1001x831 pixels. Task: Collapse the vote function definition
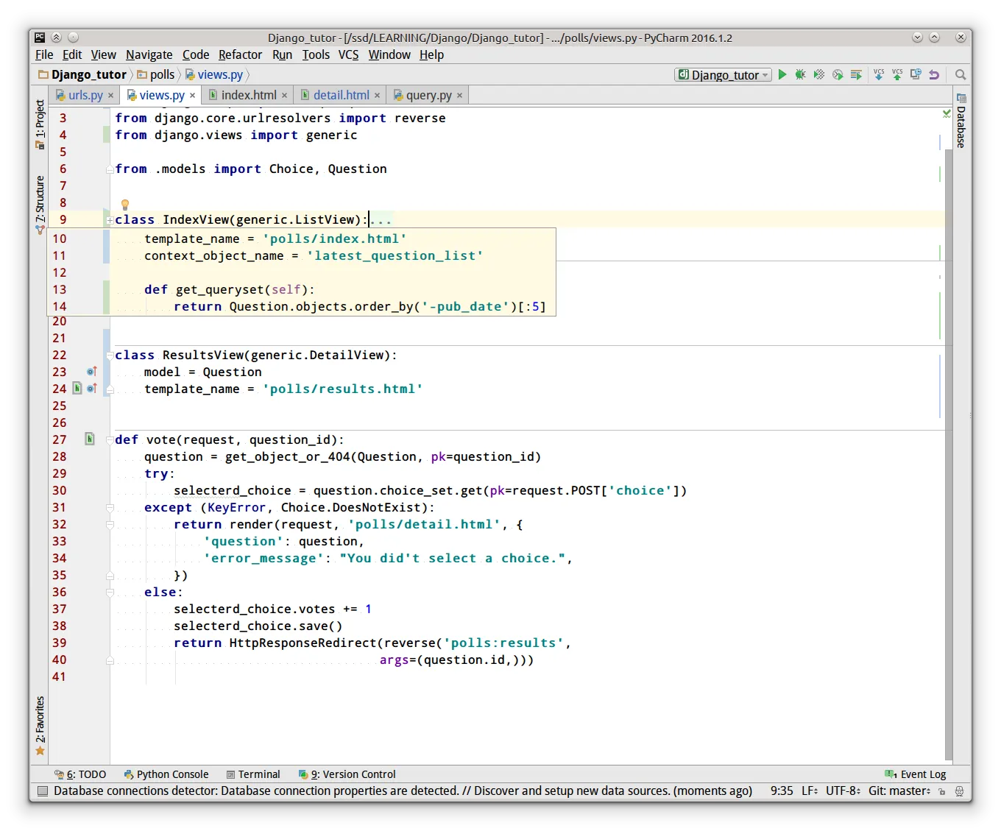110,440
